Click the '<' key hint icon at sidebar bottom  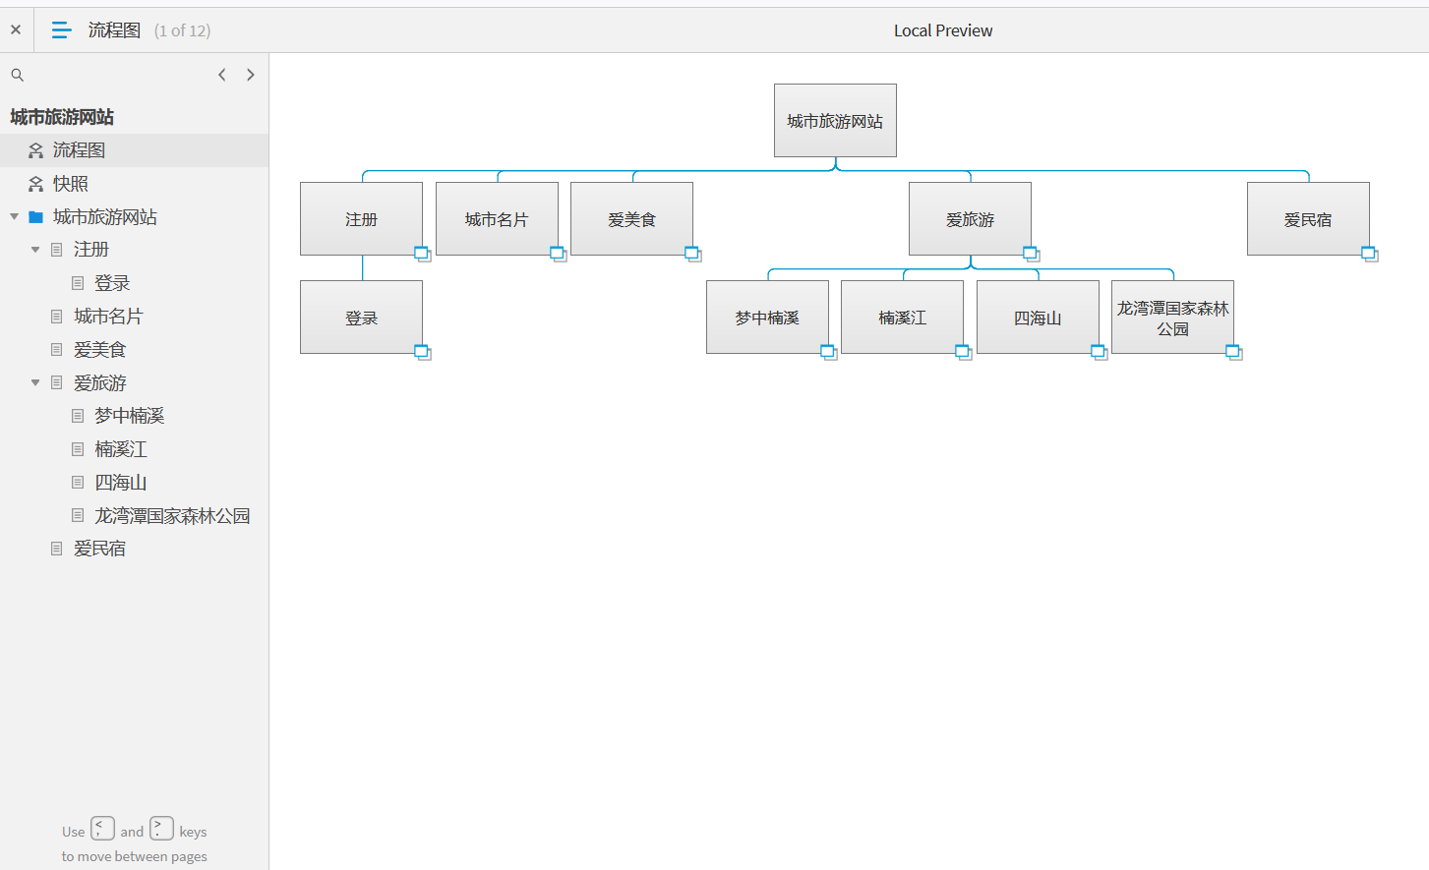[x=103, y=829]
